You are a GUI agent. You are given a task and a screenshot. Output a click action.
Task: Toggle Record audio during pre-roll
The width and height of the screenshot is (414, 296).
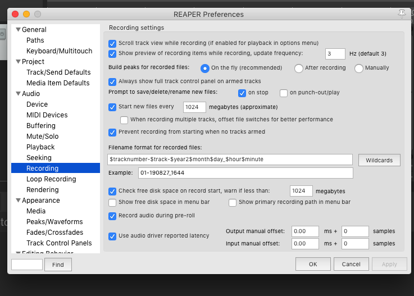(112, 216)
